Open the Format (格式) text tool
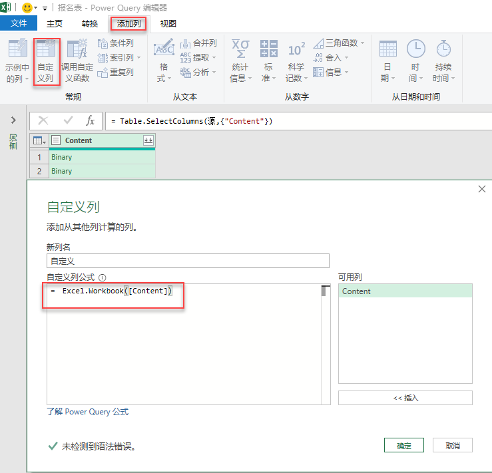The width and height of the screenshot is (492, 473). [164, 61]
